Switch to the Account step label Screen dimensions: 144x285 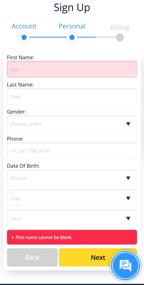[x=24, y=26]
